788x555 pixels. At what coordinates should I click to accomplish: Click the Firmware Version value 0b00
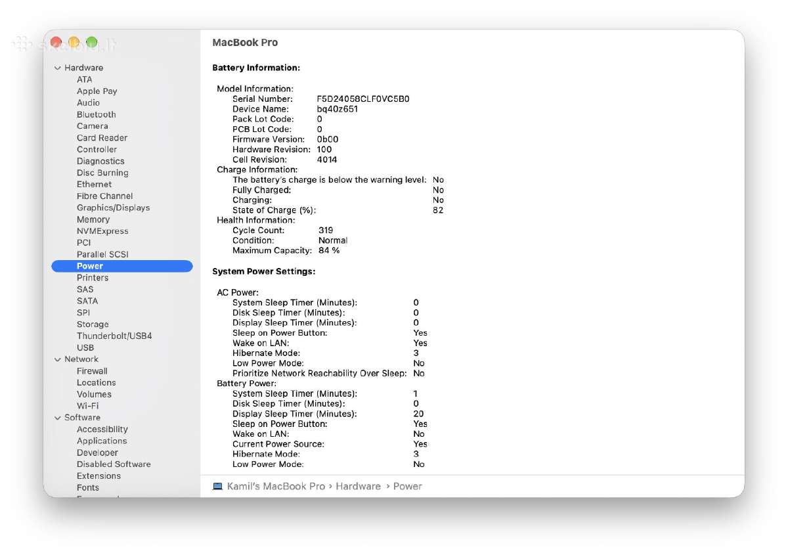tap(328, 139)
